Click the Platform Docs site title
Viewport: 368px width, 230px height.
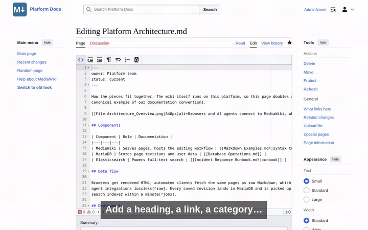[x=45, y=9]
